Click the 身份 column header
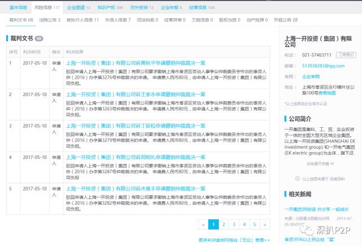 click(x=57, y=52)
